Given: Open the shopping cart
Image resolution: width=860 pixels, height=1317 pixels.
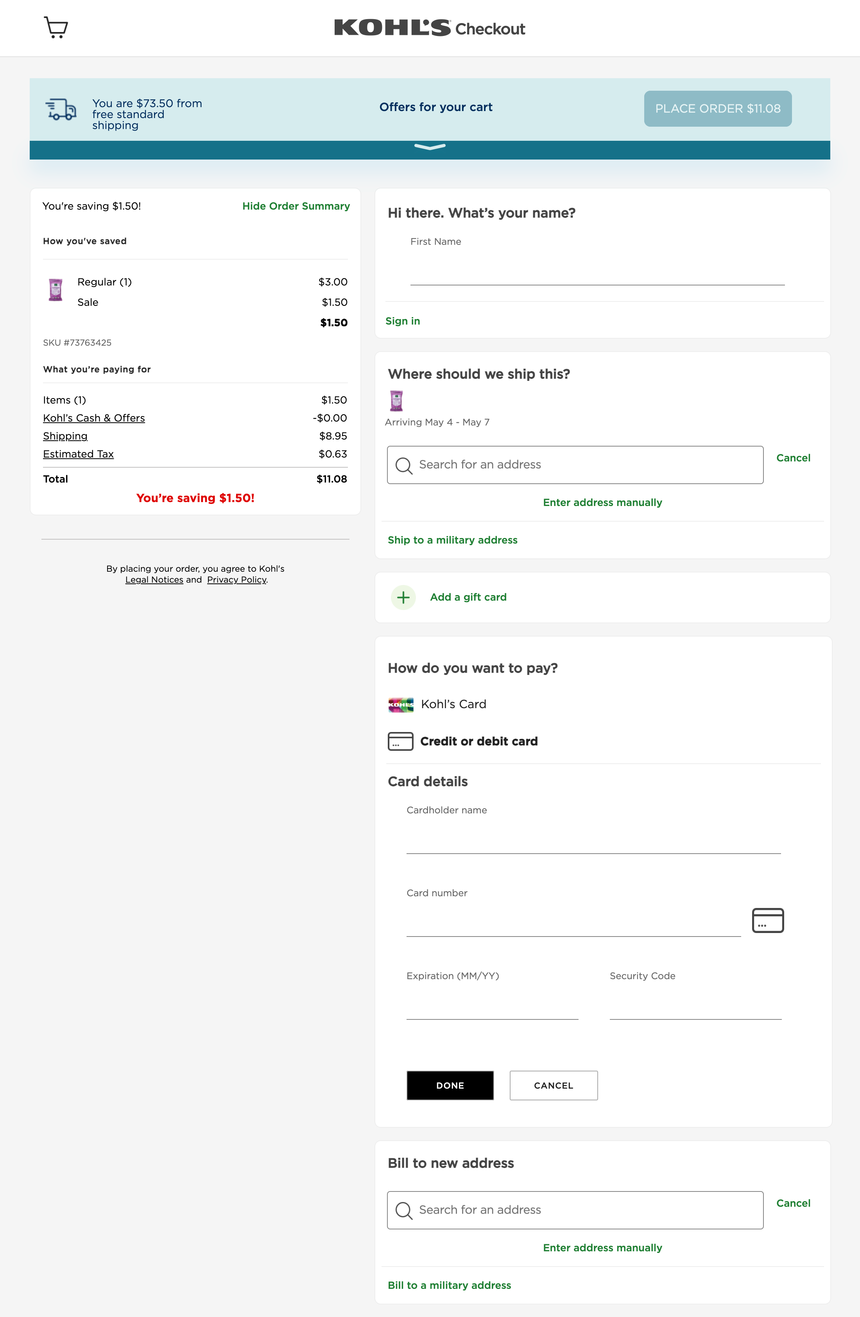Looking at the screenshot, I should click(x=55, y=27).
